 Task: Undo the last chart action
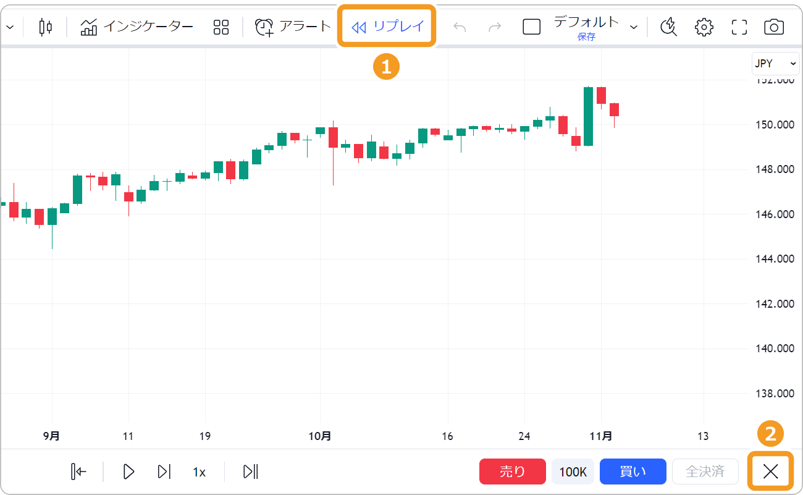pyautogui.click(x=460, y=27)
